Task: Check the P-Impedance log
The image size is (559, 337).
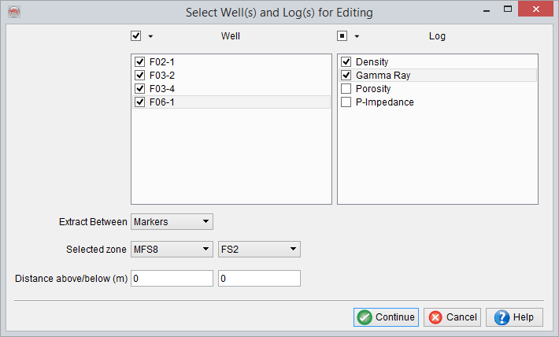Action: click(346, 102)
